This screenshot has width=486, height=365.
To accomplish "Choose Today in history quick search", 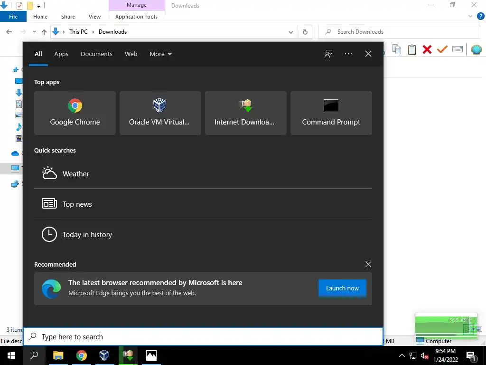I will (x=203, y=234).
